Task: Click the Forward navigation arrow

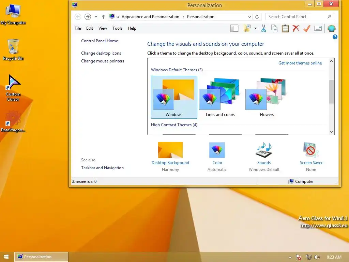Action: click(88, 17)
